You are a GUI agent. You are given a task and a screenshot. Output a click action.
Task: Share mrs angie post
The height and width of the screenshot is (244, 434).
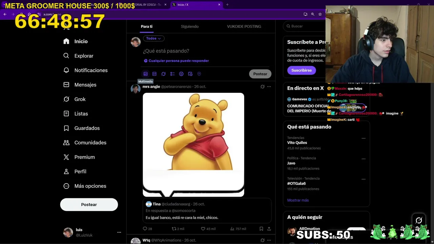click(x=269, y=229)
